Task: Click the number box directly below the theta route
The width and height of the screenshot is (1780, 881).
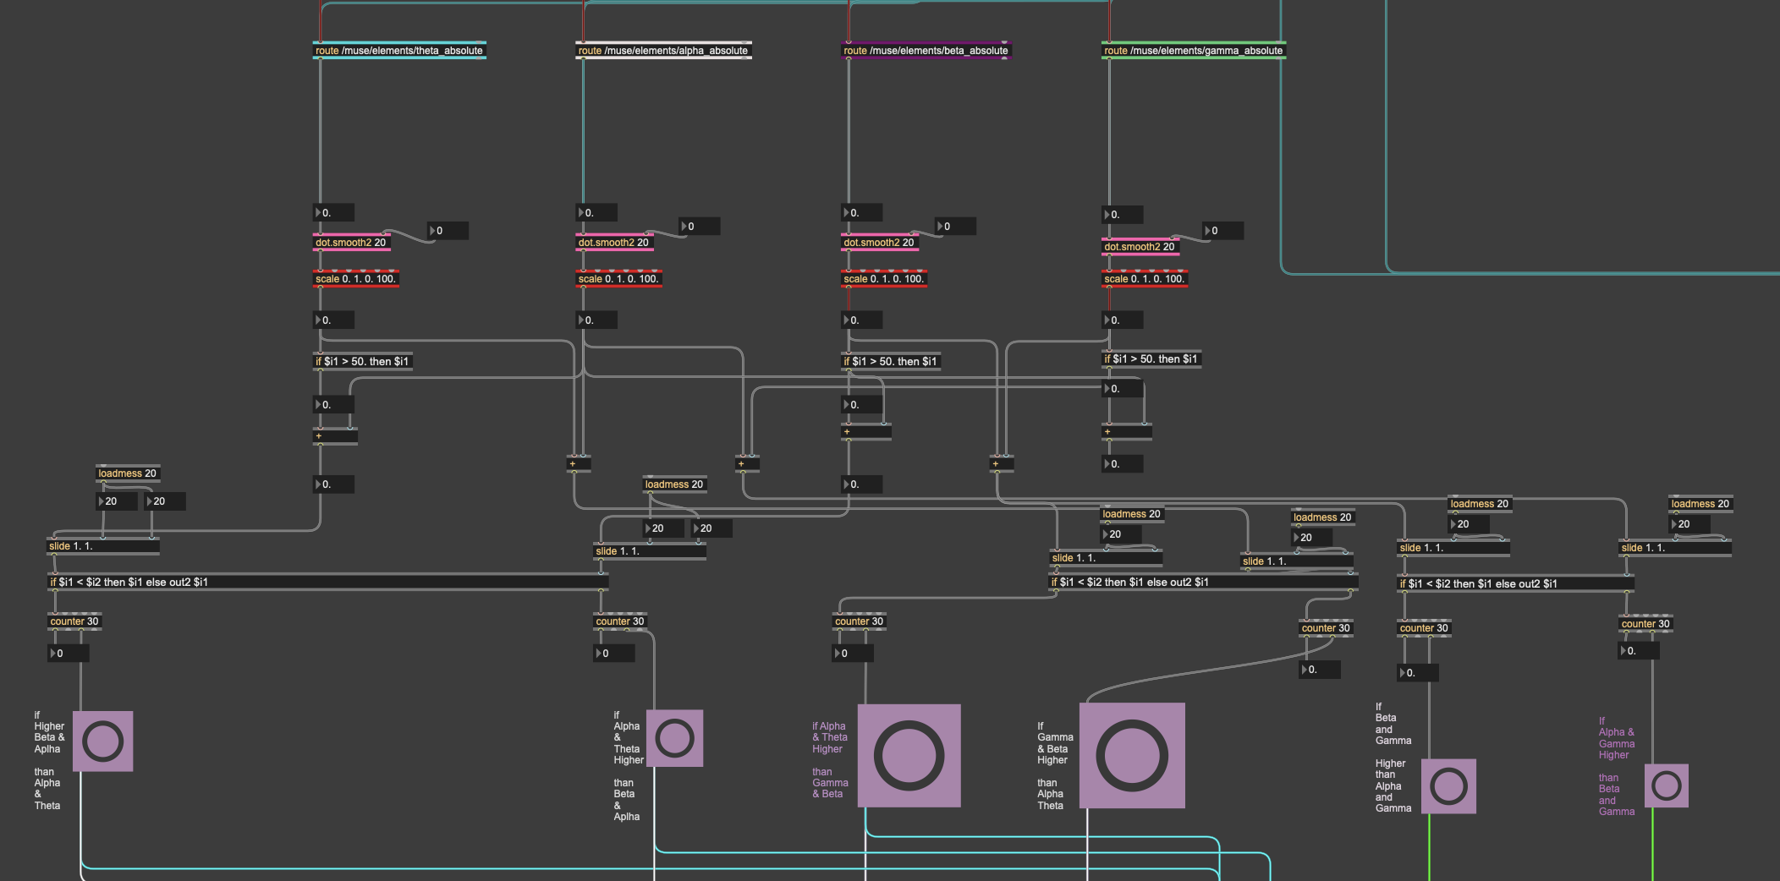Action: click(x=335, y=213)
